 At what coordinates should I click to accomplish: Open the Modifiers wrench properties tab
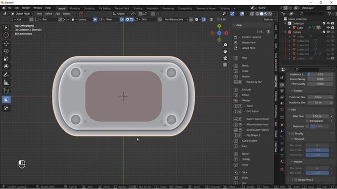pos(282,131)
